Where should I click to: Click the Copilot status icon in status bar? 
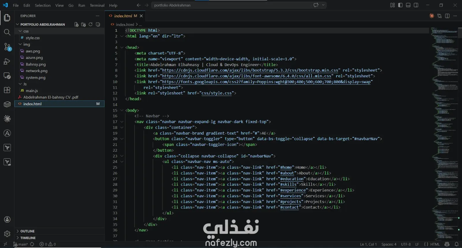(447, 244)
